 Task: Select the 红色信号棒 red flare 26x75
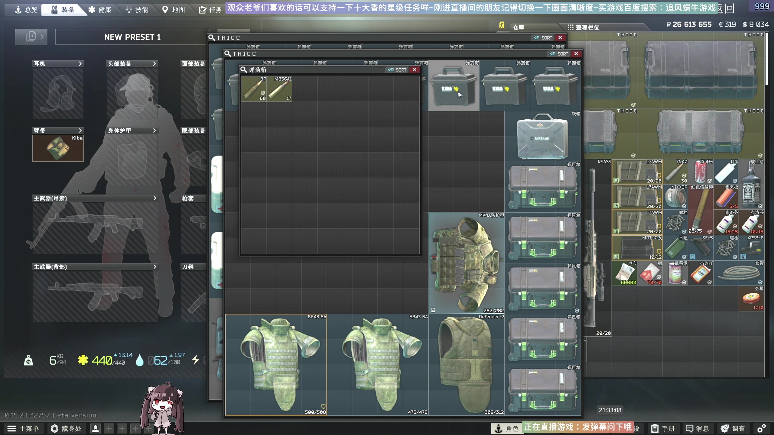click(x=701, y=209)
